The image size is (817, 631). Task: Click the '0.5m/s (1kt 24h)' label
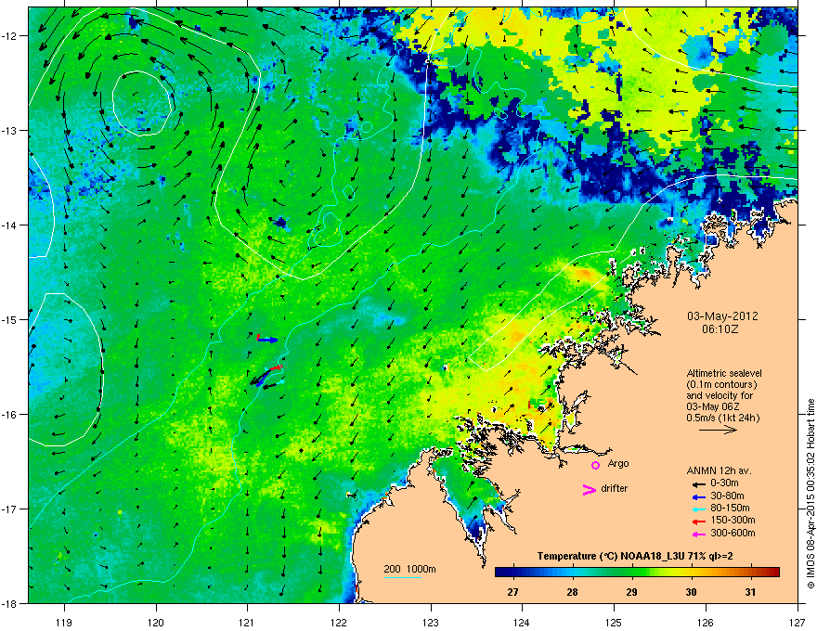tap(723, 418)
